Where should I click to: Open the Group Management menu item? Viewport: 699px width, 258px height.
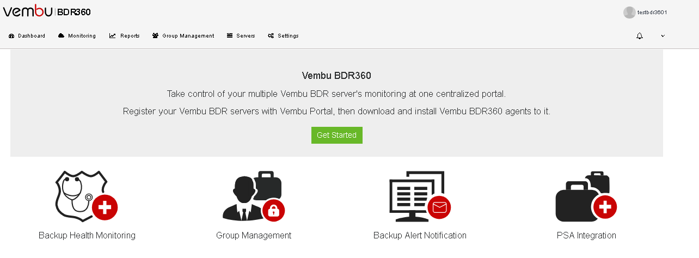tap(183, 36)
